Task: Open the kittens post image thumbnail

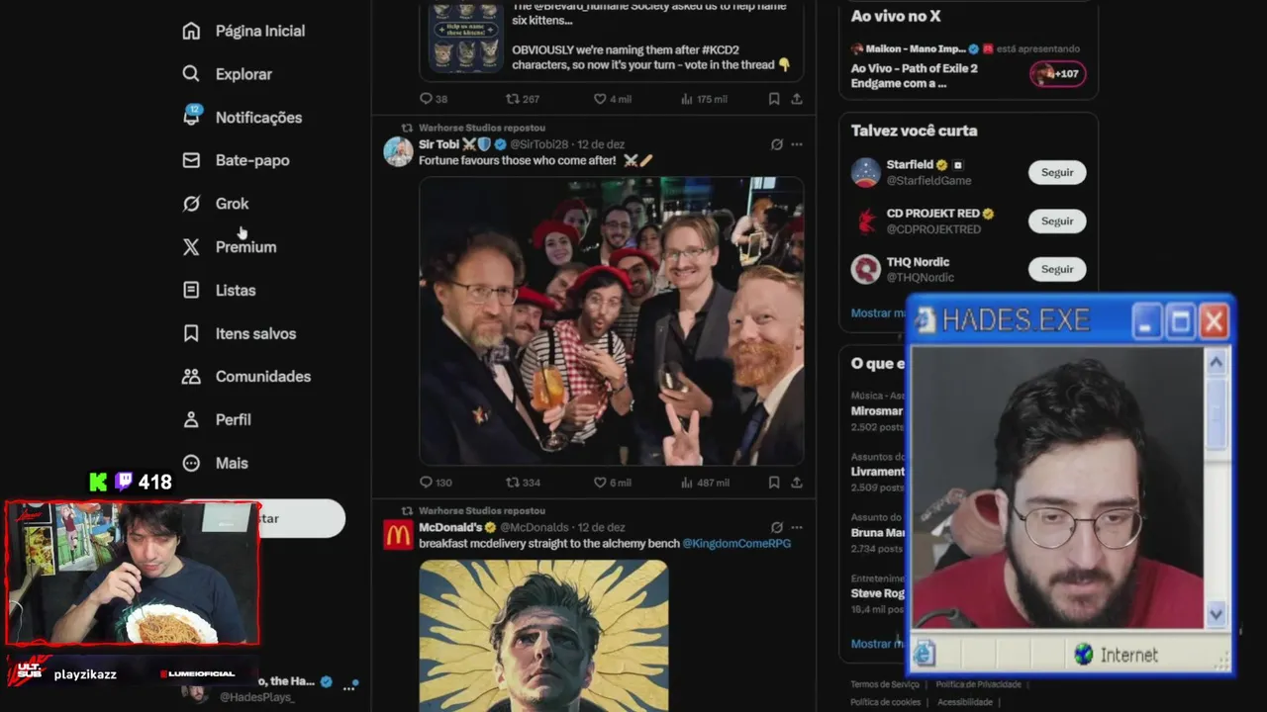Action: 465,37
